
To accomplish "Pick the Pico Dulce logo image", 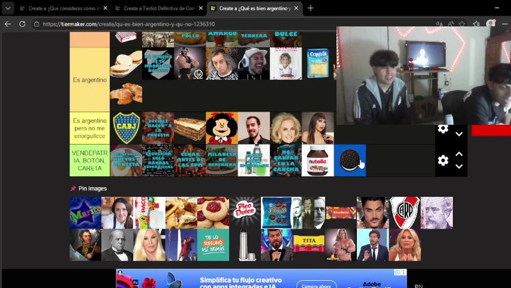I will click(x=245, y=212).
